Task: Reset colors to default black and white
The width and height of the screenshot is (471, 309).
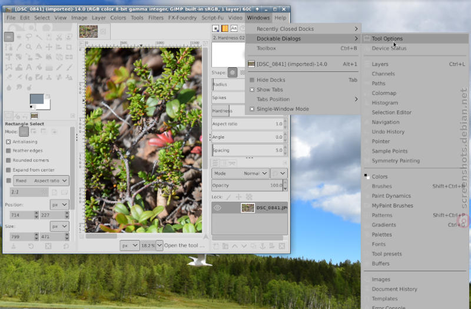Action: point(32,107)
